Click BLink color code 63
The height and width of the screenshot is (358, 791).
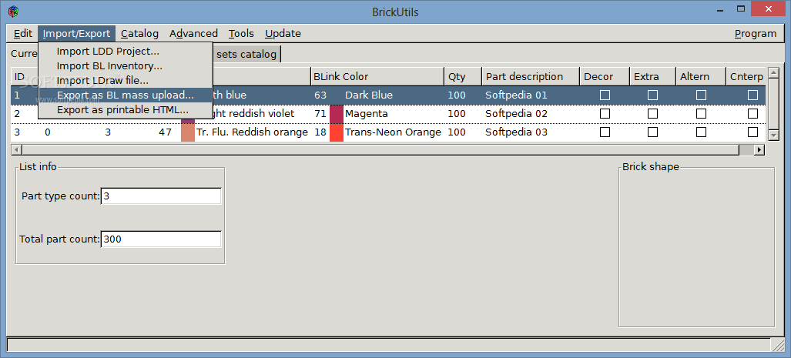[x=320, y=95]
